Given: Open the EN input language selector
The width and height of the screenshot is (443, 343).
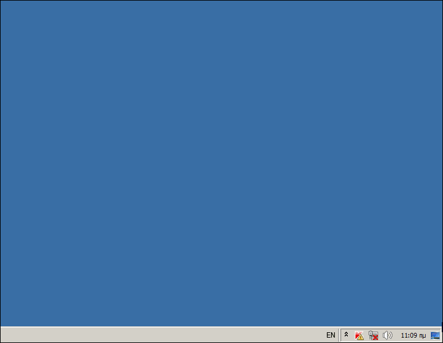Looking at the screenshot, I should coord(330,335).
